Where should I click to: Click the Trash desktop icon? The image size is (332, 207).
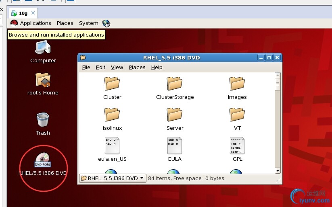point(43,119)
